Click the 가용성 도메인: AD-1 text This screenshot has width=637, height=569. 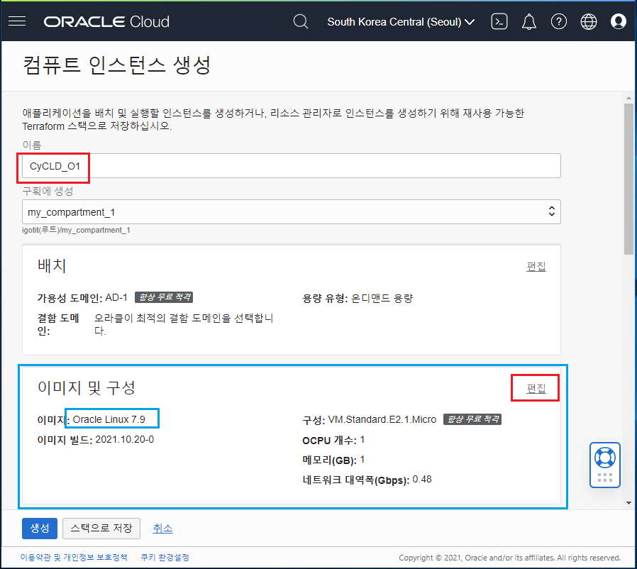tap(82, 298)
